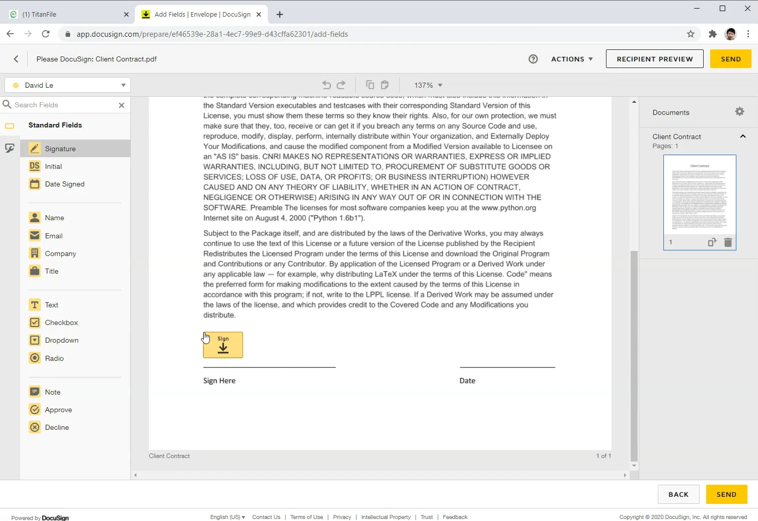Image resolution: width=758 pixels, height=521 pixels.
Task: Select the placed Sign field on document
Action: (223, 345)
